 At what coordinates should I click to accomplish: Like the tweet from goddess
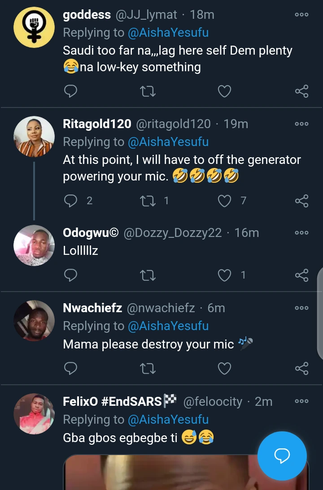point(224,91)
